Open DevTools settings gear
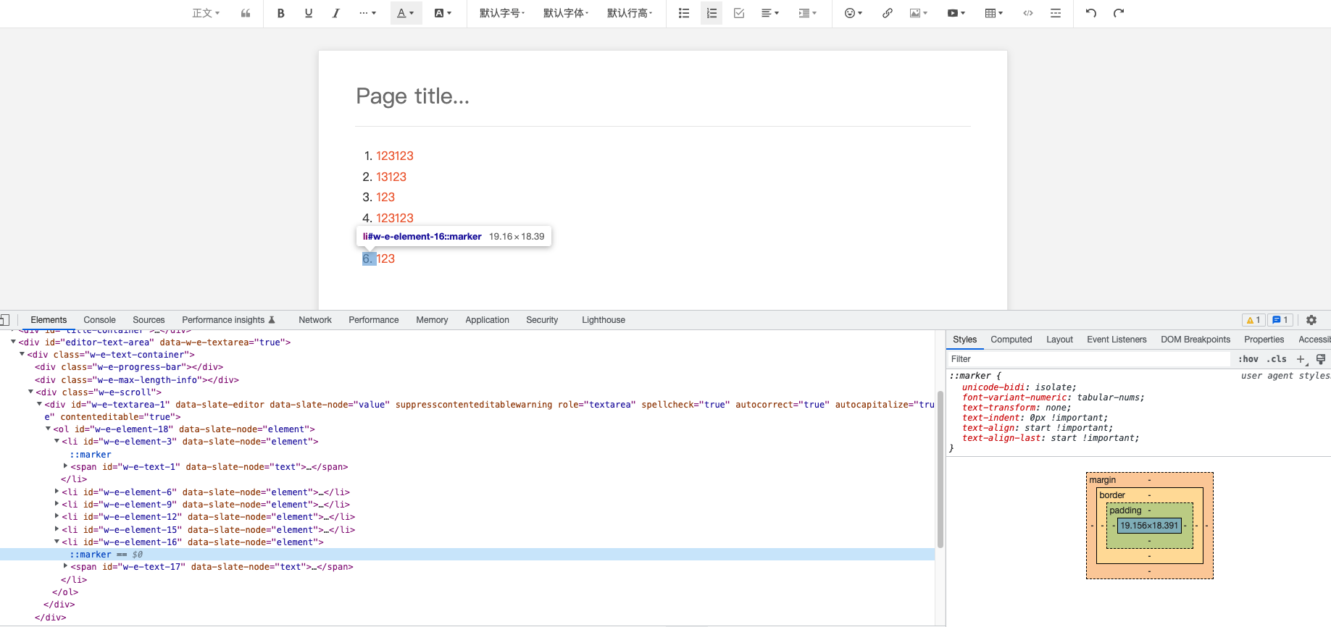The height and width of the screenshot is (627, 1331). [1311, 320]
